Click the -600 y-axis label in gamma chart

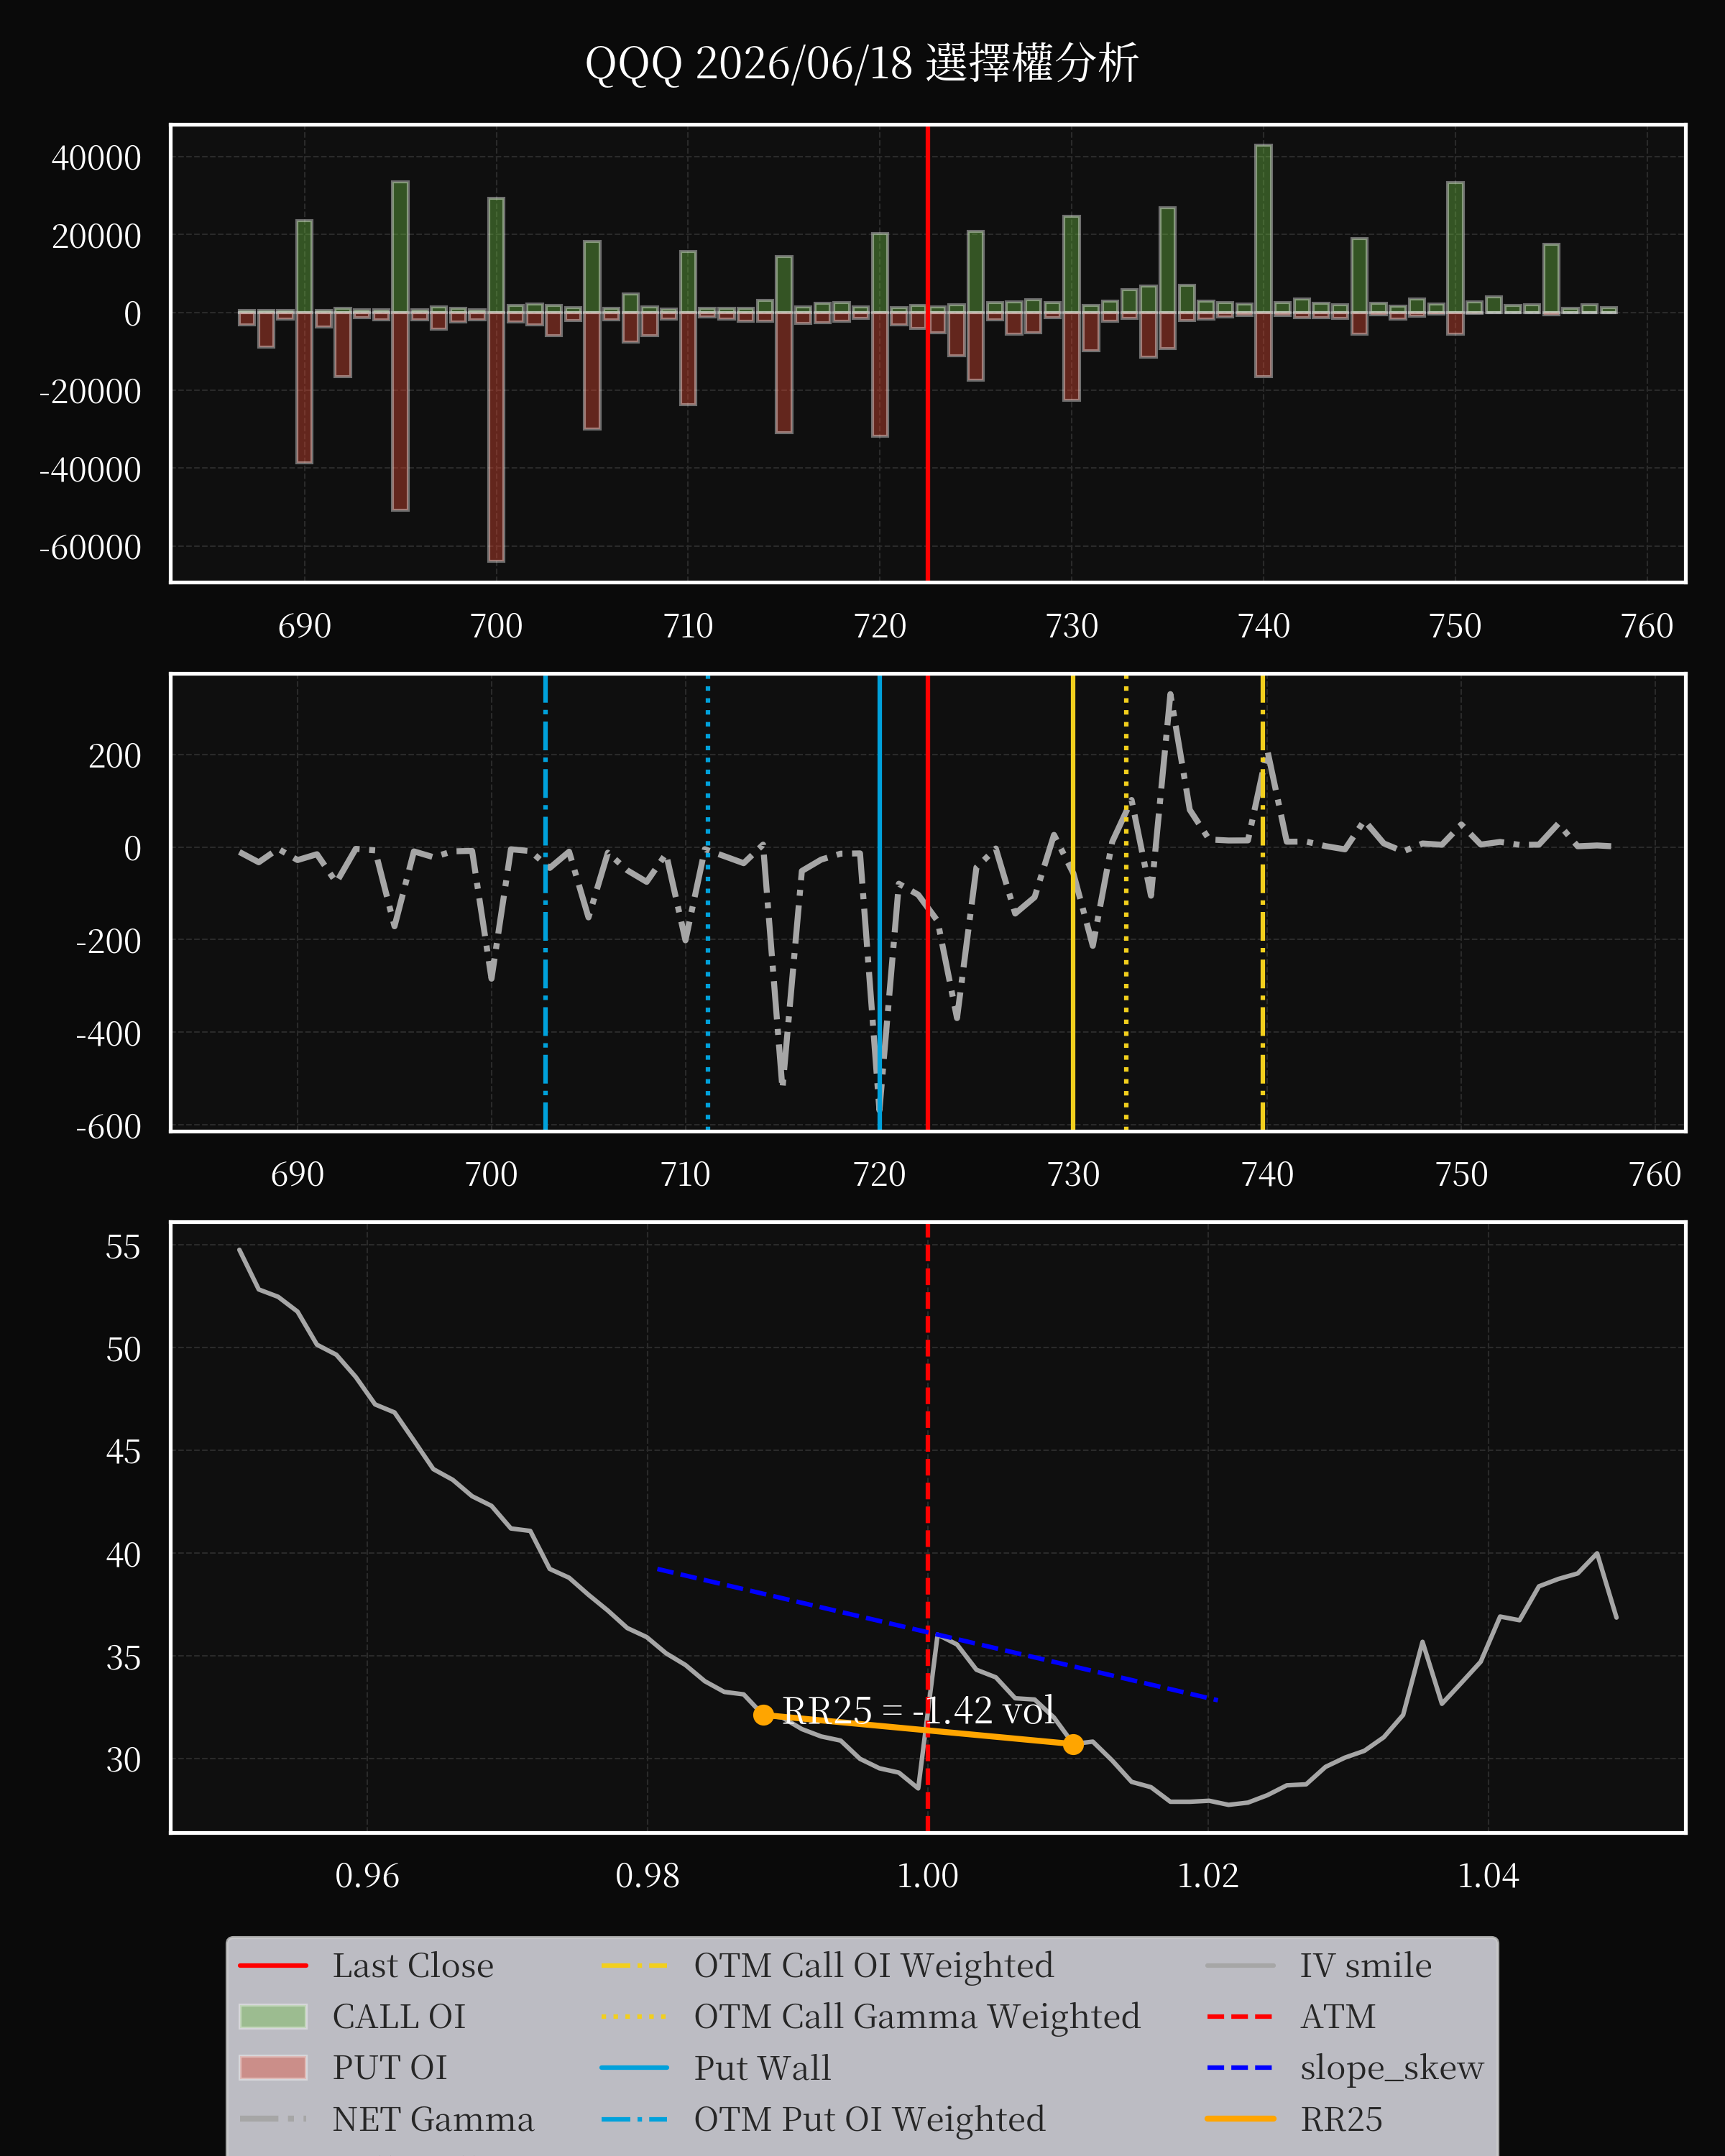tap(108, 1127)
